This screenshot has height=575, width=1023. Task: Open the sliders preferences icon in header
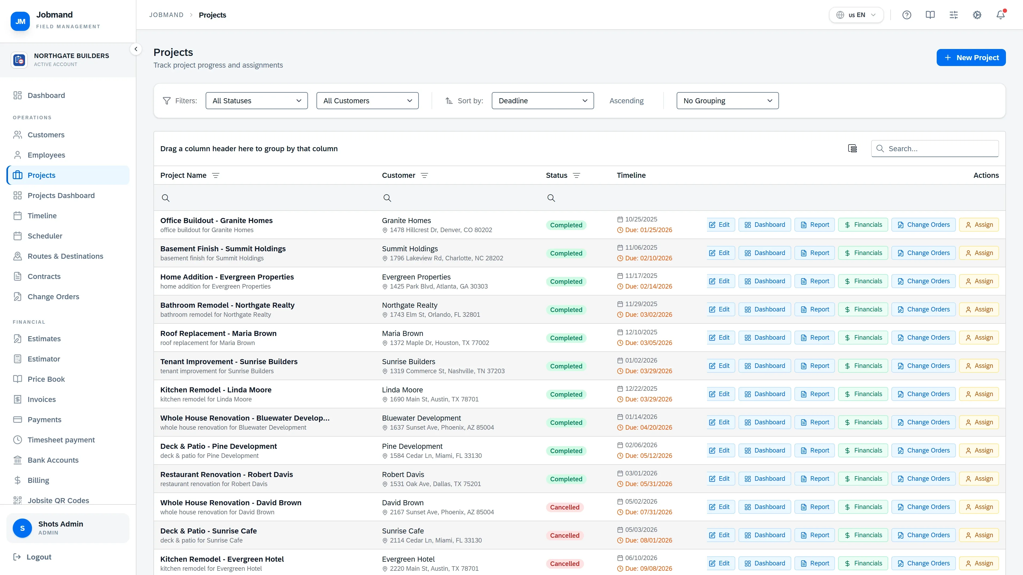(953, 15)
